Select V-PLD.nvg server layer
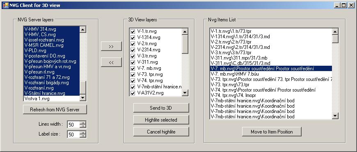Screen dimensions: 357x152 pos(52,51)
